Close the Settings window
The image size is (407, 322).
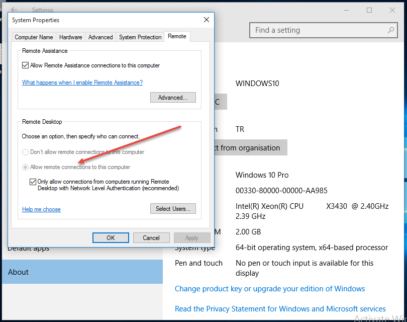(392, 10)
